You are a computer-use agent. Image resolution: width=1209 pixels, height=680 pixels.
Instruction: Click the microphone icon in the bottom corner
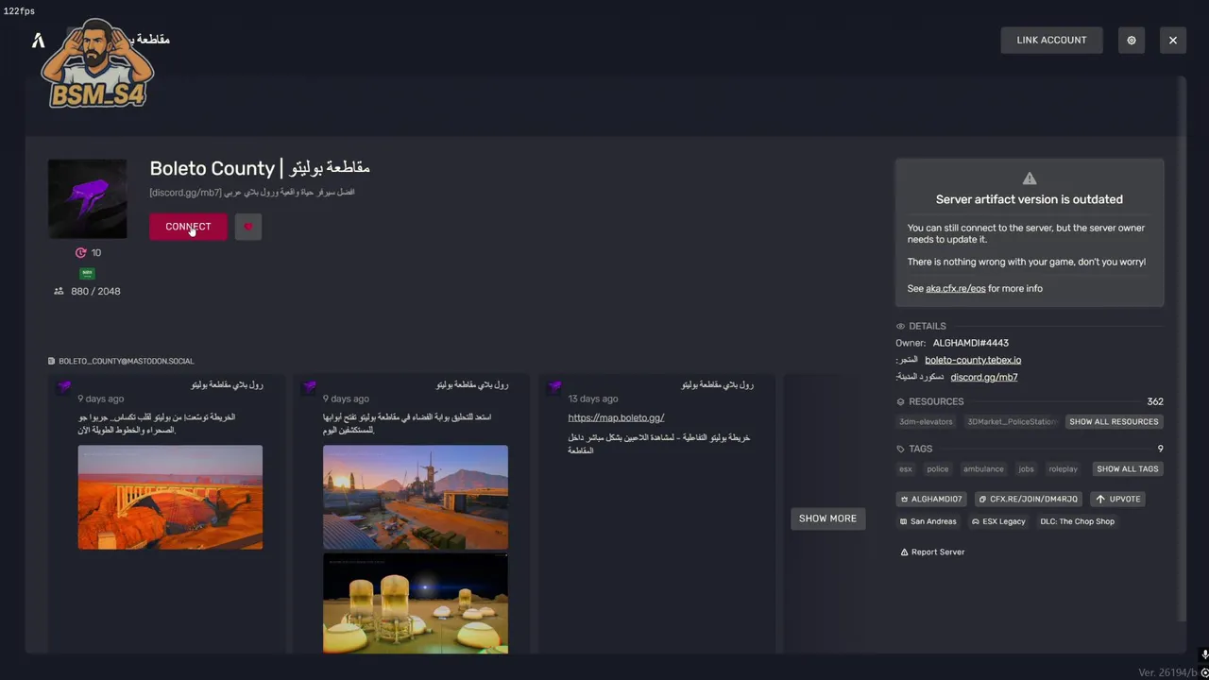(1205, 654)
